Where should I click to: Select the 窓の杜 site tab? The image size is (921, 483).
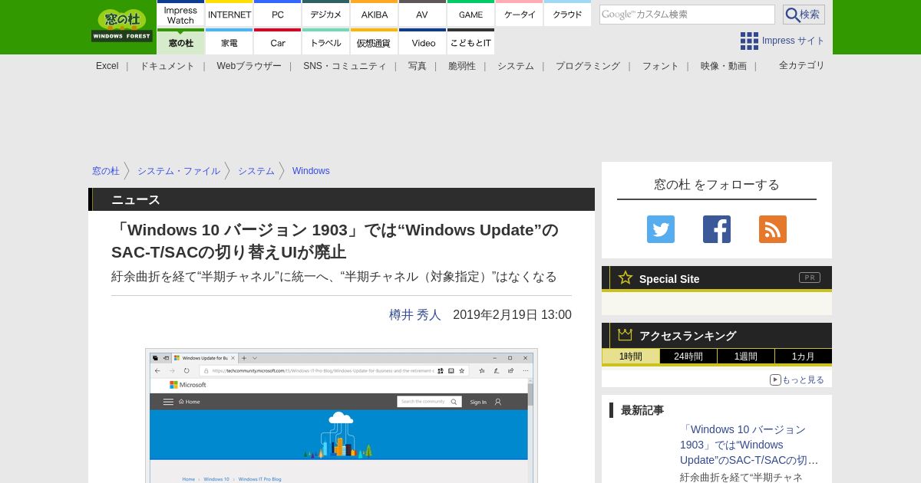tap(181, 42)
